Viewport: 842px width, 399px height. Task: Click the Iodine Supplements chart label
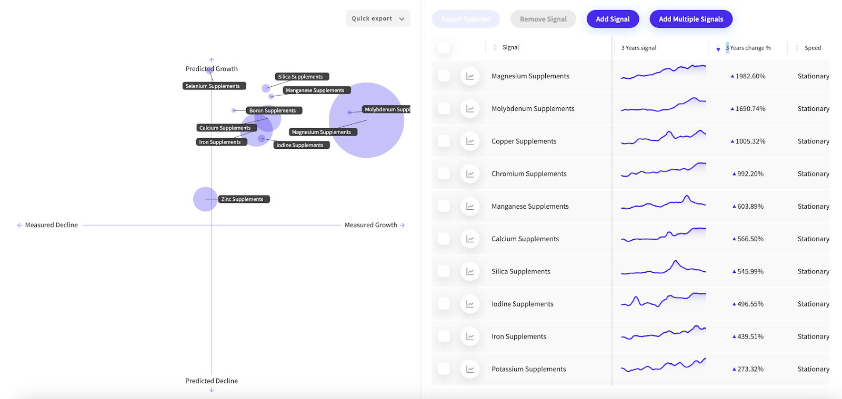pyautogui.click(x=302, y=145)
